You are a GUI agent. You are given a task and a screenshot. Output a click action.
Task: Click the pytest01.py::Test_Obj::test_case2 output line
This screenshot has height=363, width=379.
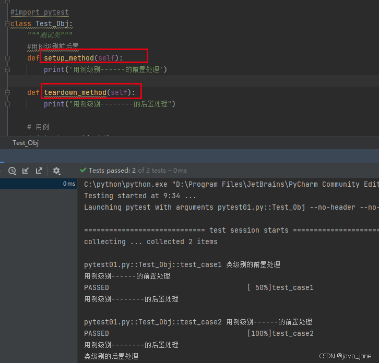click(x=198, y=322)
